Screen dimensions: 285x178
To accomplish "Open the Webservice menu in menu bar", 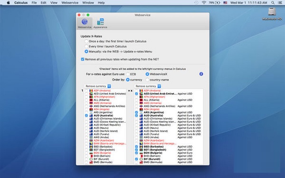I will coord(70,2).
